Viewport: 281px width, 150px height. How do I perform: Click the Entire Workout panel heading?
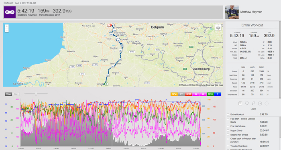point(252,25)
